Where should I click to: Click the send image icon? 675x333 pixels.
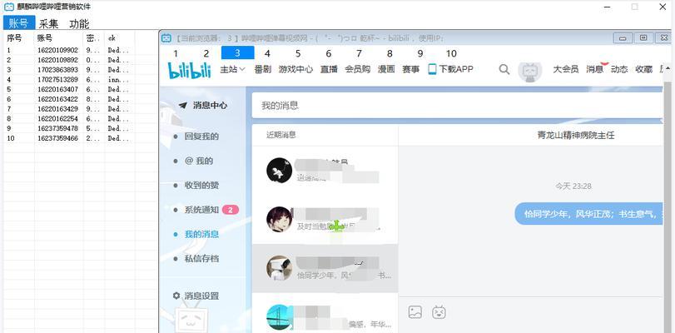415,312
